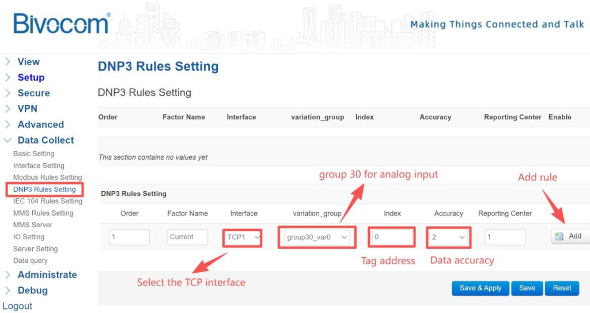Go to IEC 104 Rules Setting
The width and height of the screenshot is (590, 313).
coord(48,201)
